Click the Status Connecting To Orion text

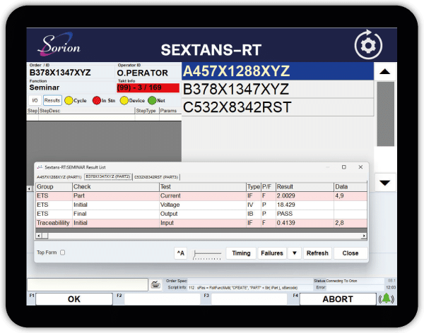pyautogui.click(x=341, y=281)
